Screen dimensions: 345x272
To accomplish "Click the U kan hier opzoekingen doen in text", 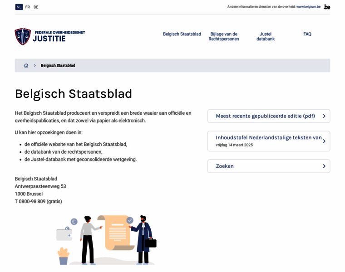I will click(x=49, y=132).
